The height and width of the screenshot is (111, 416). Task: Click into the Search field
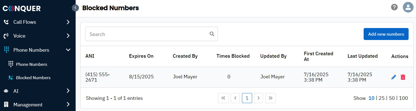(151, 34)
